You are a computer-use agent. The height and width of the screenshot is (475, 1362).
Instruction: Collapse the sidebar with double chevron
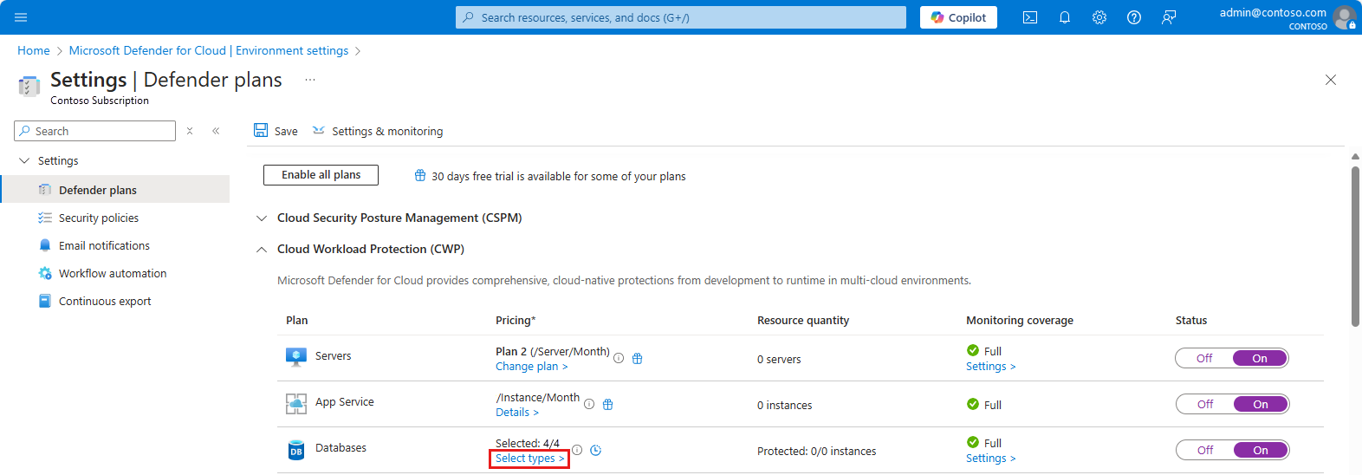click(216, 131)
